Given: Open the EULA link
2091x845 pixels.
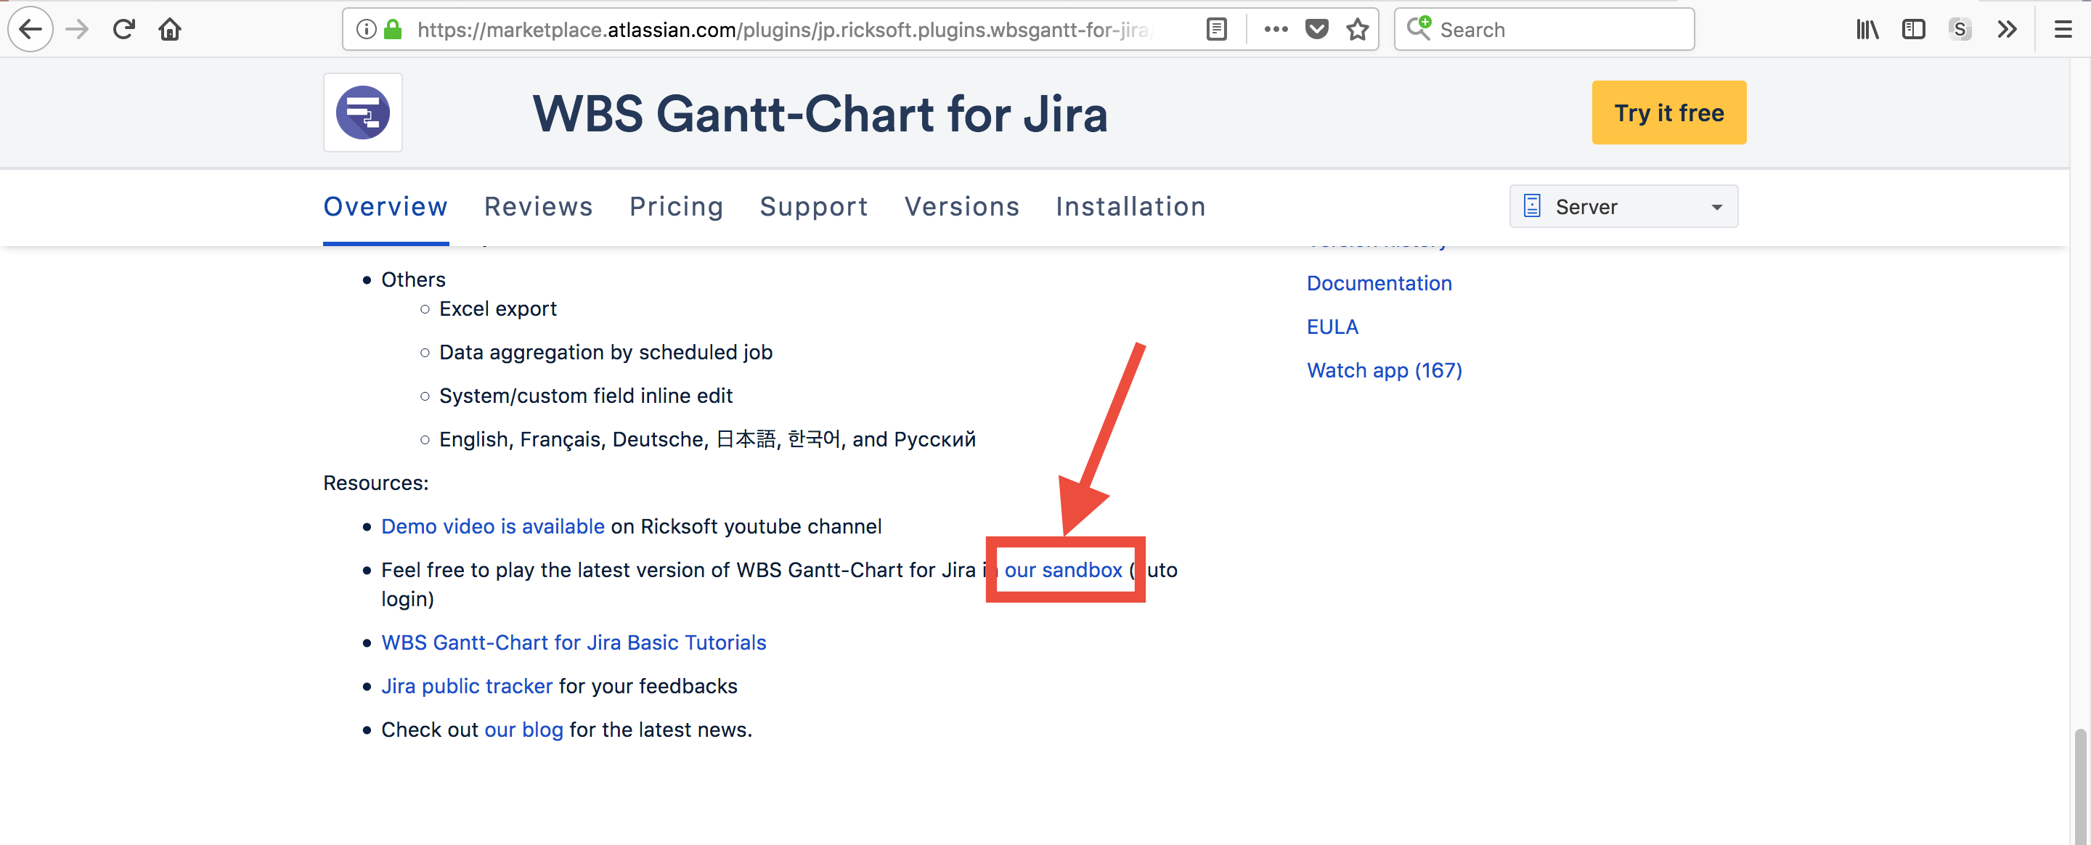Looking at the screenshot, I should click(x=1332, y=327).
